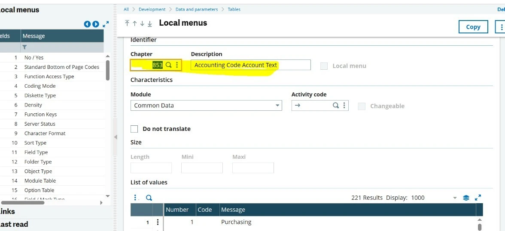Click the Chapter field lookup magnifier
Viewport: 505px width, 231px height.
168,65
